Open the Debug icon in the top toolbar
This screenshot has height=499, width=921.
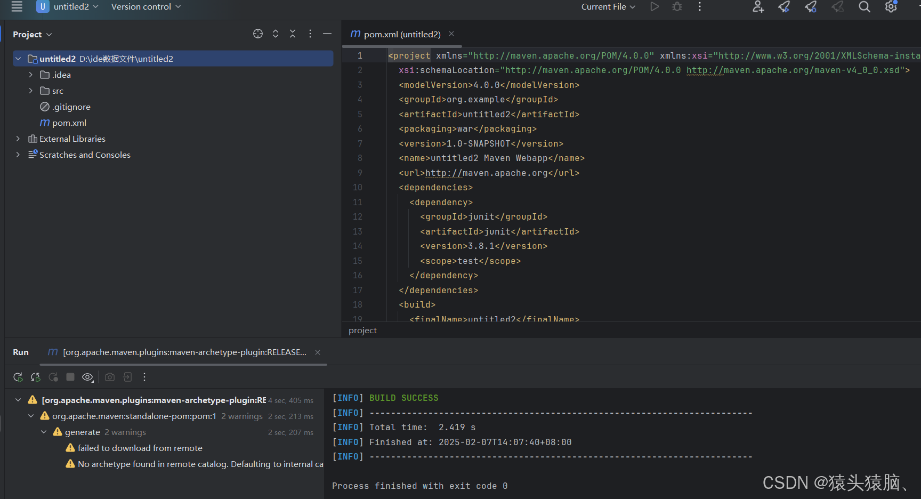point(677,7)
